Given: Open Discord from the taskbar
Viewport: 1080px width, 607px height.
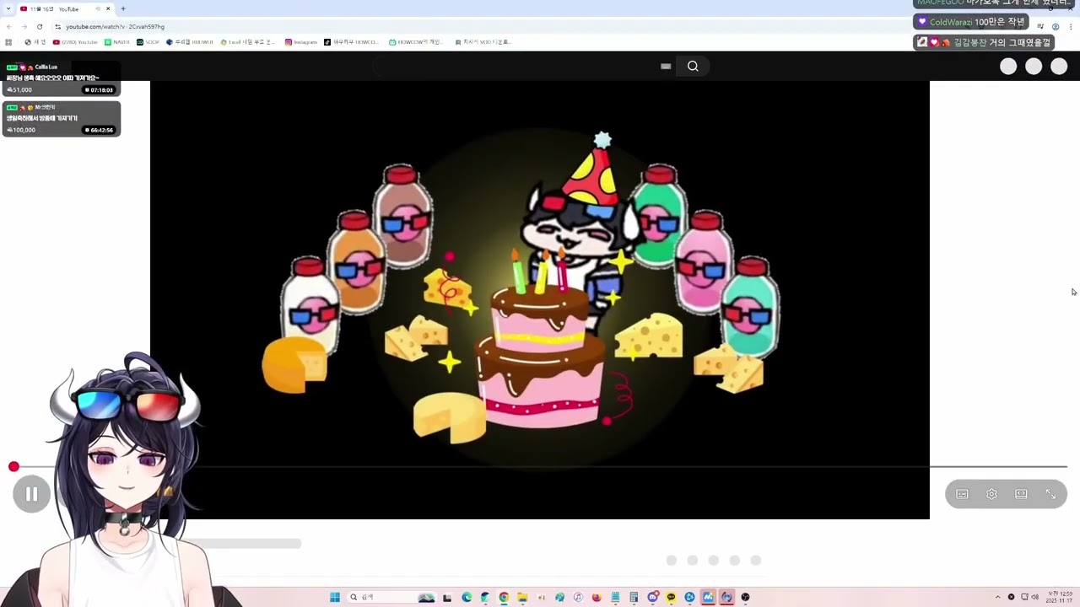Looking at the screenshot, I should 652,597.
